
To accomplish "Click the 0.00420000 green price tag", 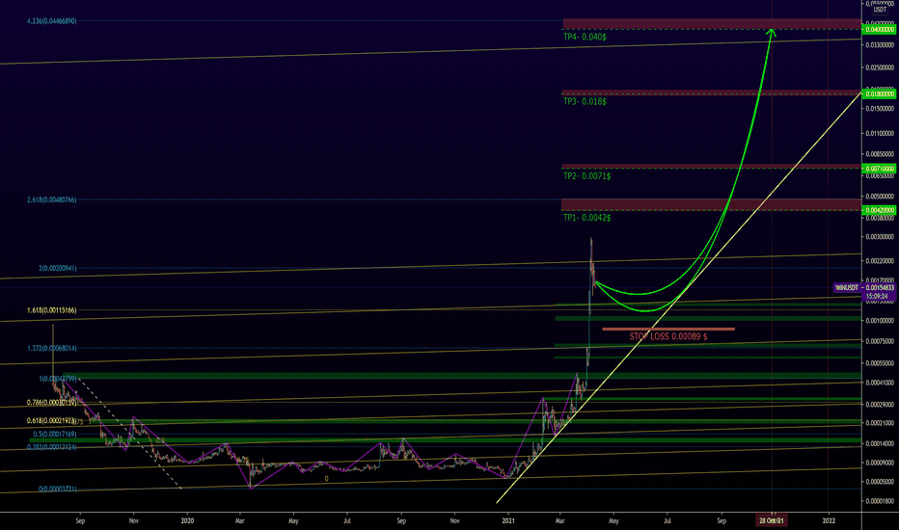I will (x=880, y=210).
